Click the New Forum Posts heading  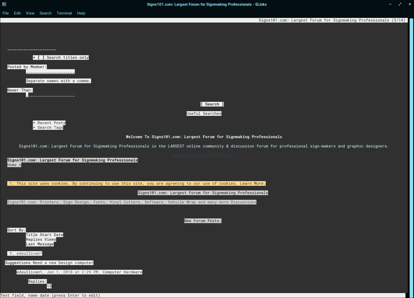pos(203,221)
